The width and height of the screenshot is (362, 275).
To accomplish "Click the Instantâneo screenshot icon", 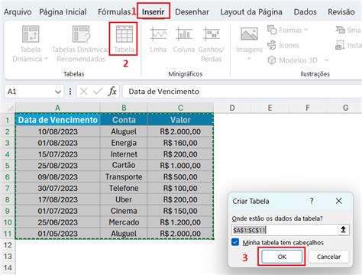I will [x=340, y=45].
